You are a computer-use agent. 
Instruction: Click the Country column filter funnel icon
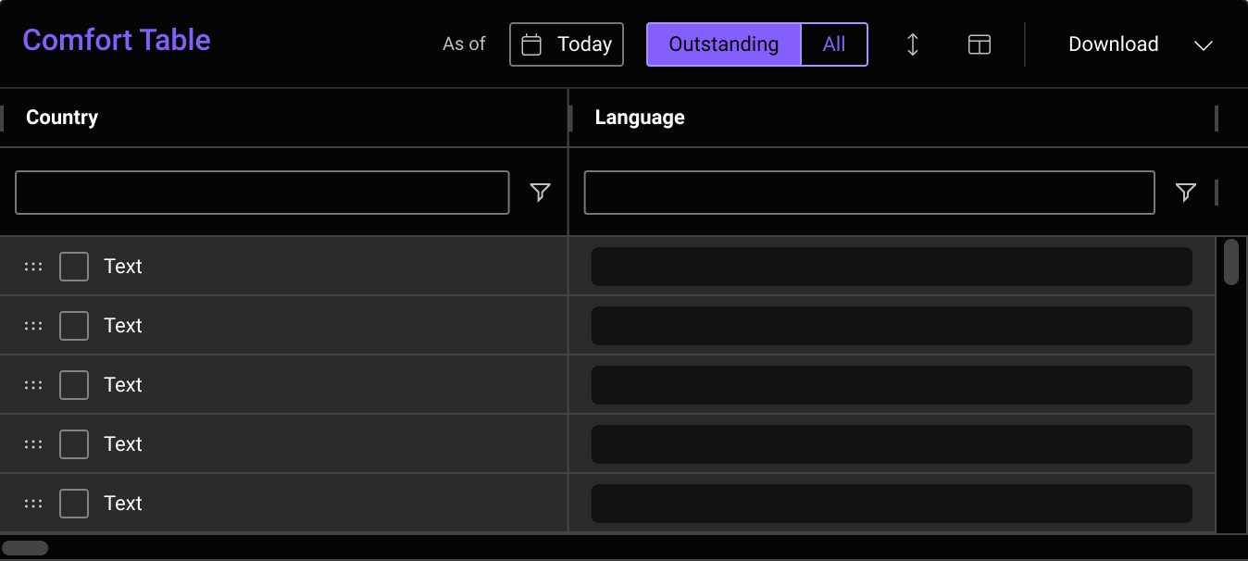click(x=541, y=192)
